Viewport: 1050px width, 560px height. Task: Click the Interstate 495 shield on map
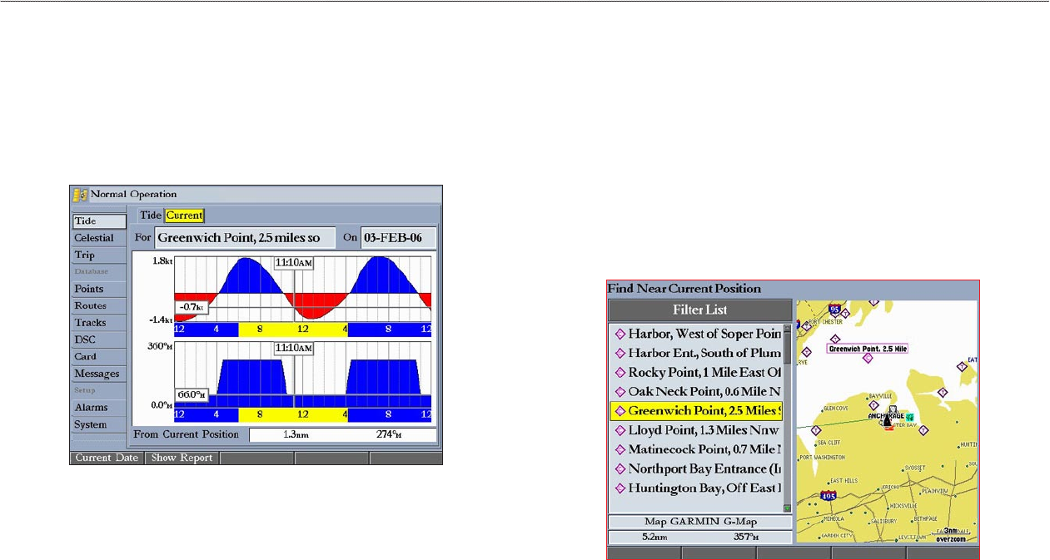coord(828,496)
